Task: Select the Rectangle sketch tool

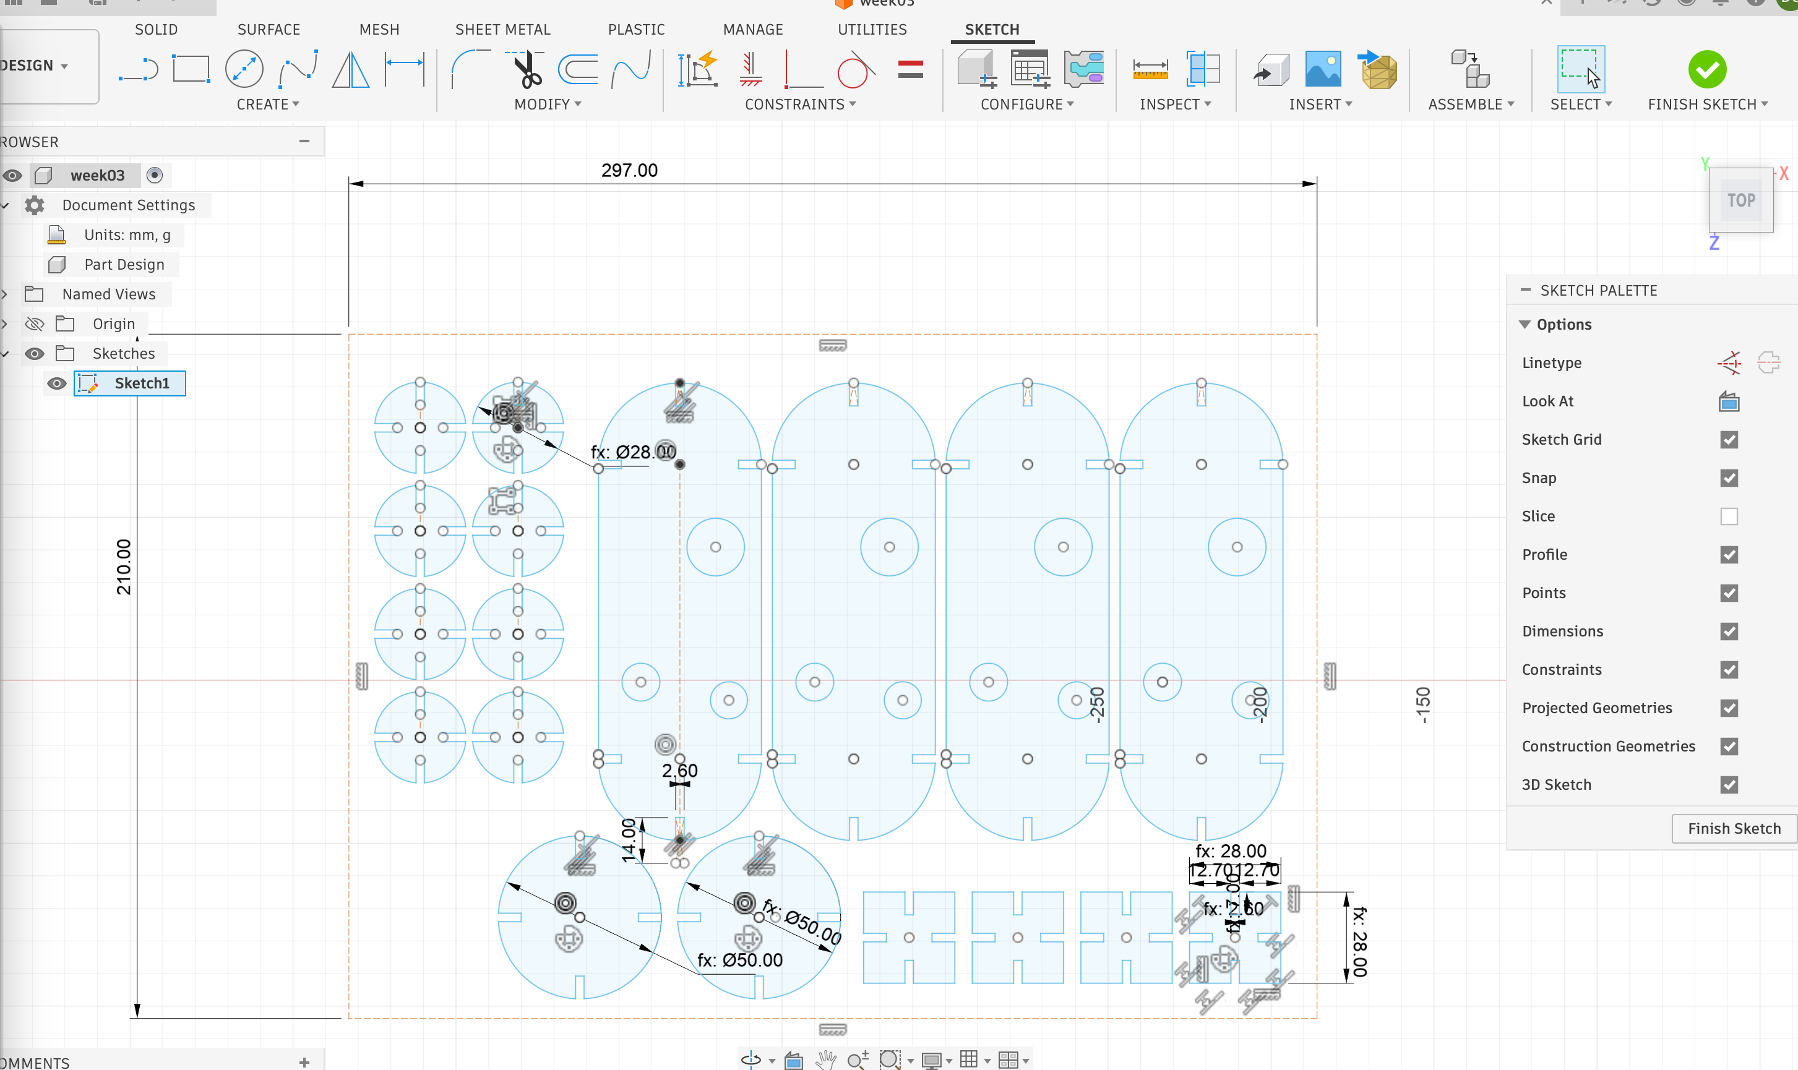Action: click(x=191, y=70)
